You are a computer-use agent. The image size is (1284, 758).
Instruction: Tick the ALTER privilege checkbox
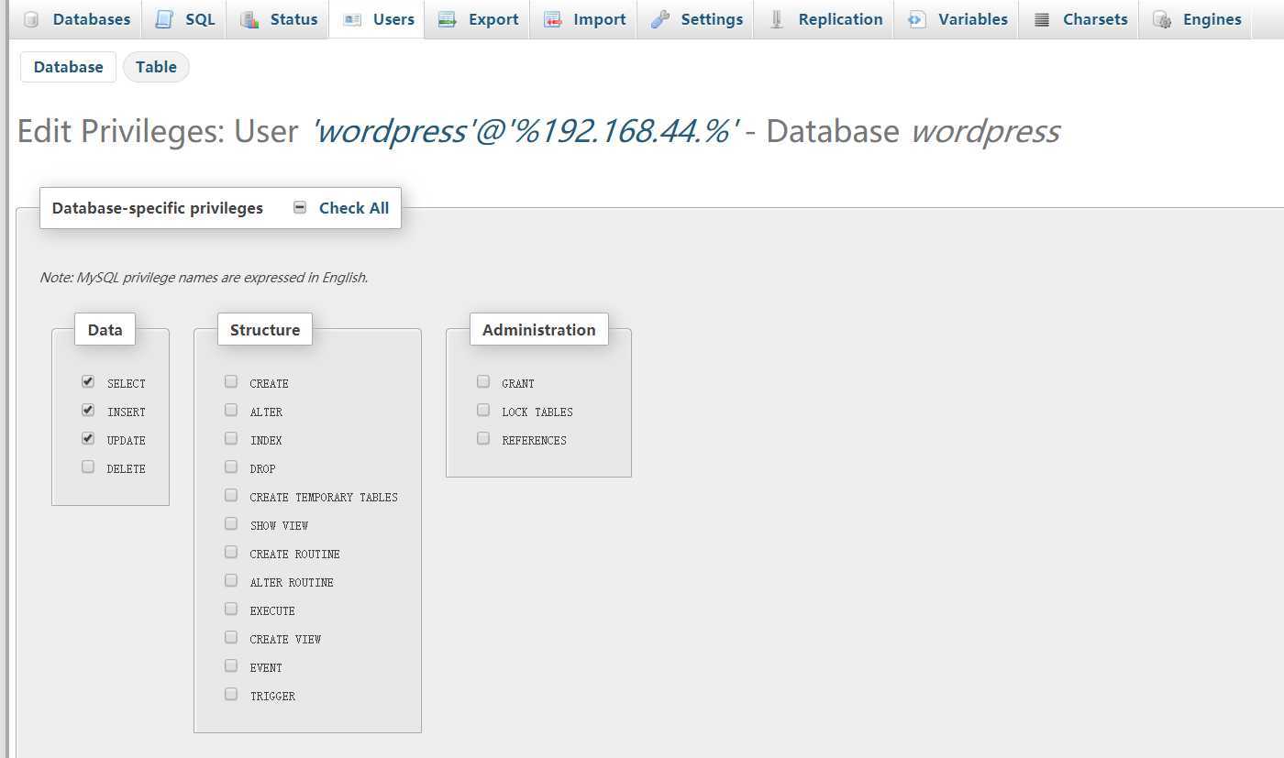coord(231,410)
